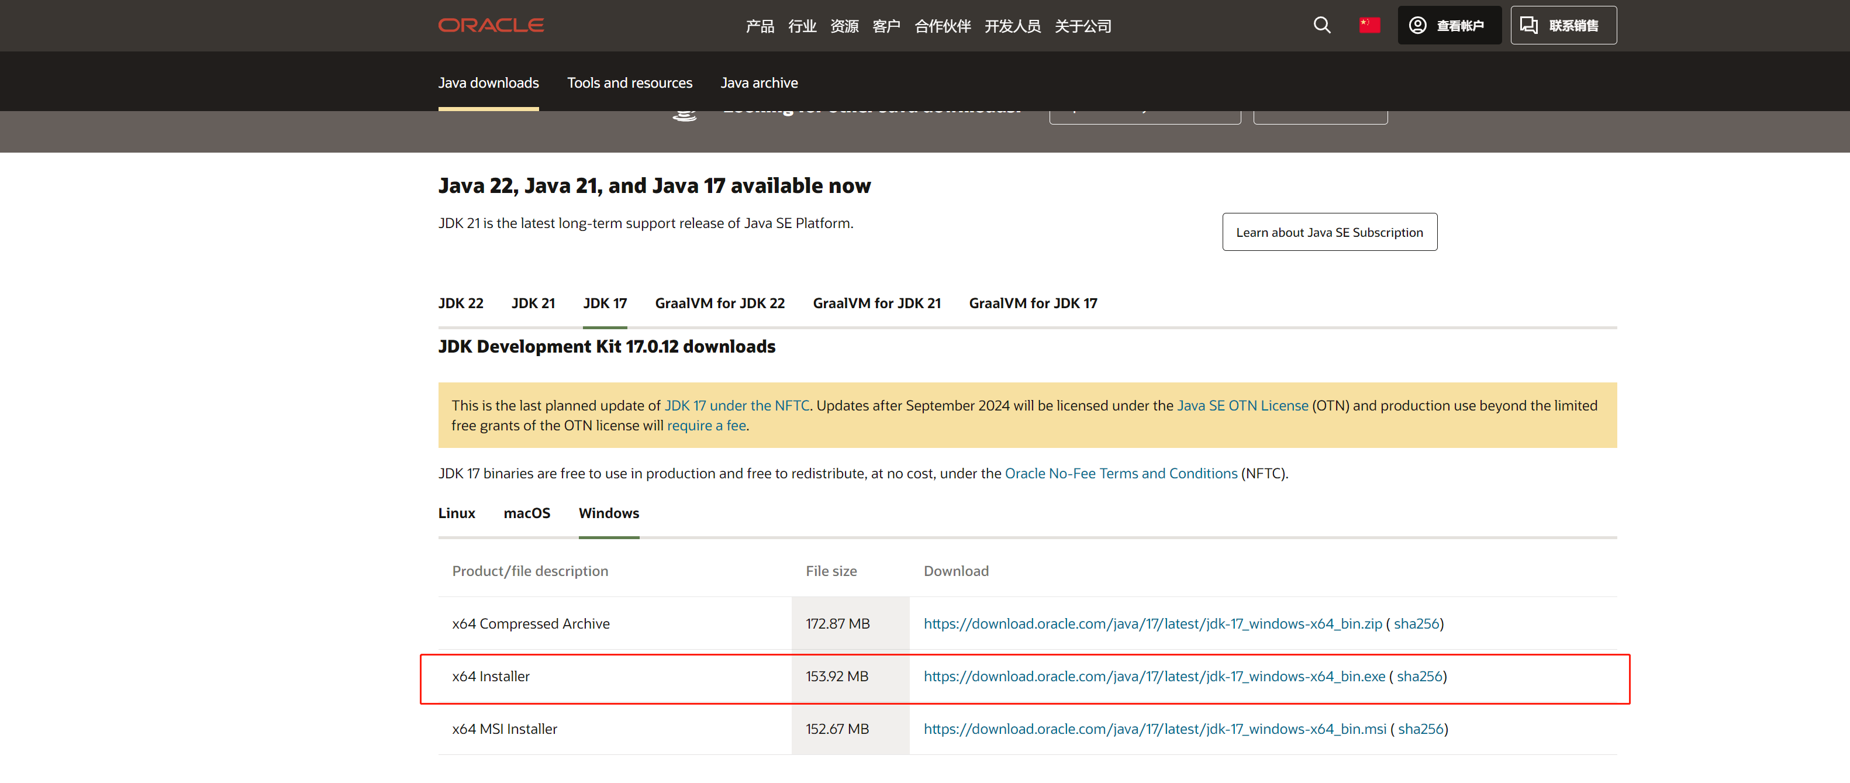Viewport: 1850px width, 783px height.
Task: Click the China flag country selector
Action: (1369, 25)
